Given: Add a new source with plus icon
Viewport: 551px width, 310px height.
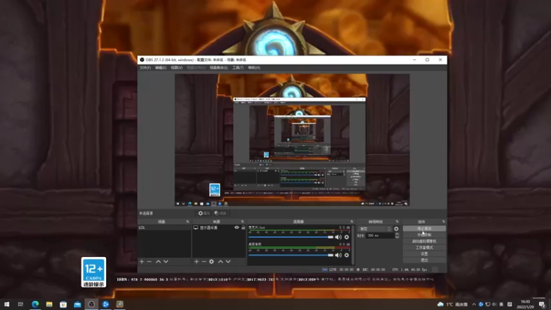Looking at the screenshot, I should click(196, 262).
